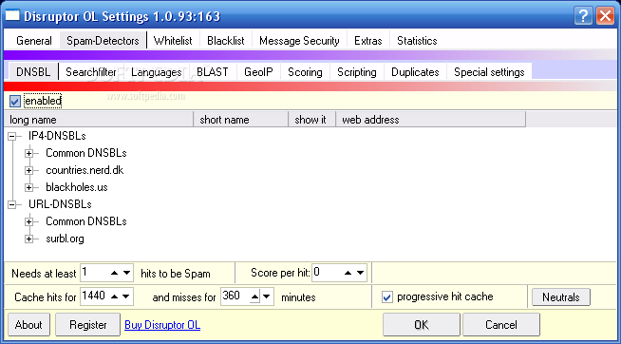Open the Scoring sub-tab
Viewport: 621px width, 344px height.
coord(305,71)
